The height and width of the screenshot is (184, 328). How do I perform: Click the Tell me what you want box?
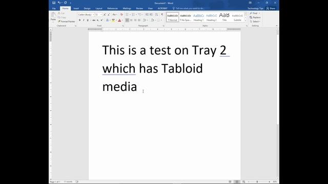(189, 9)
